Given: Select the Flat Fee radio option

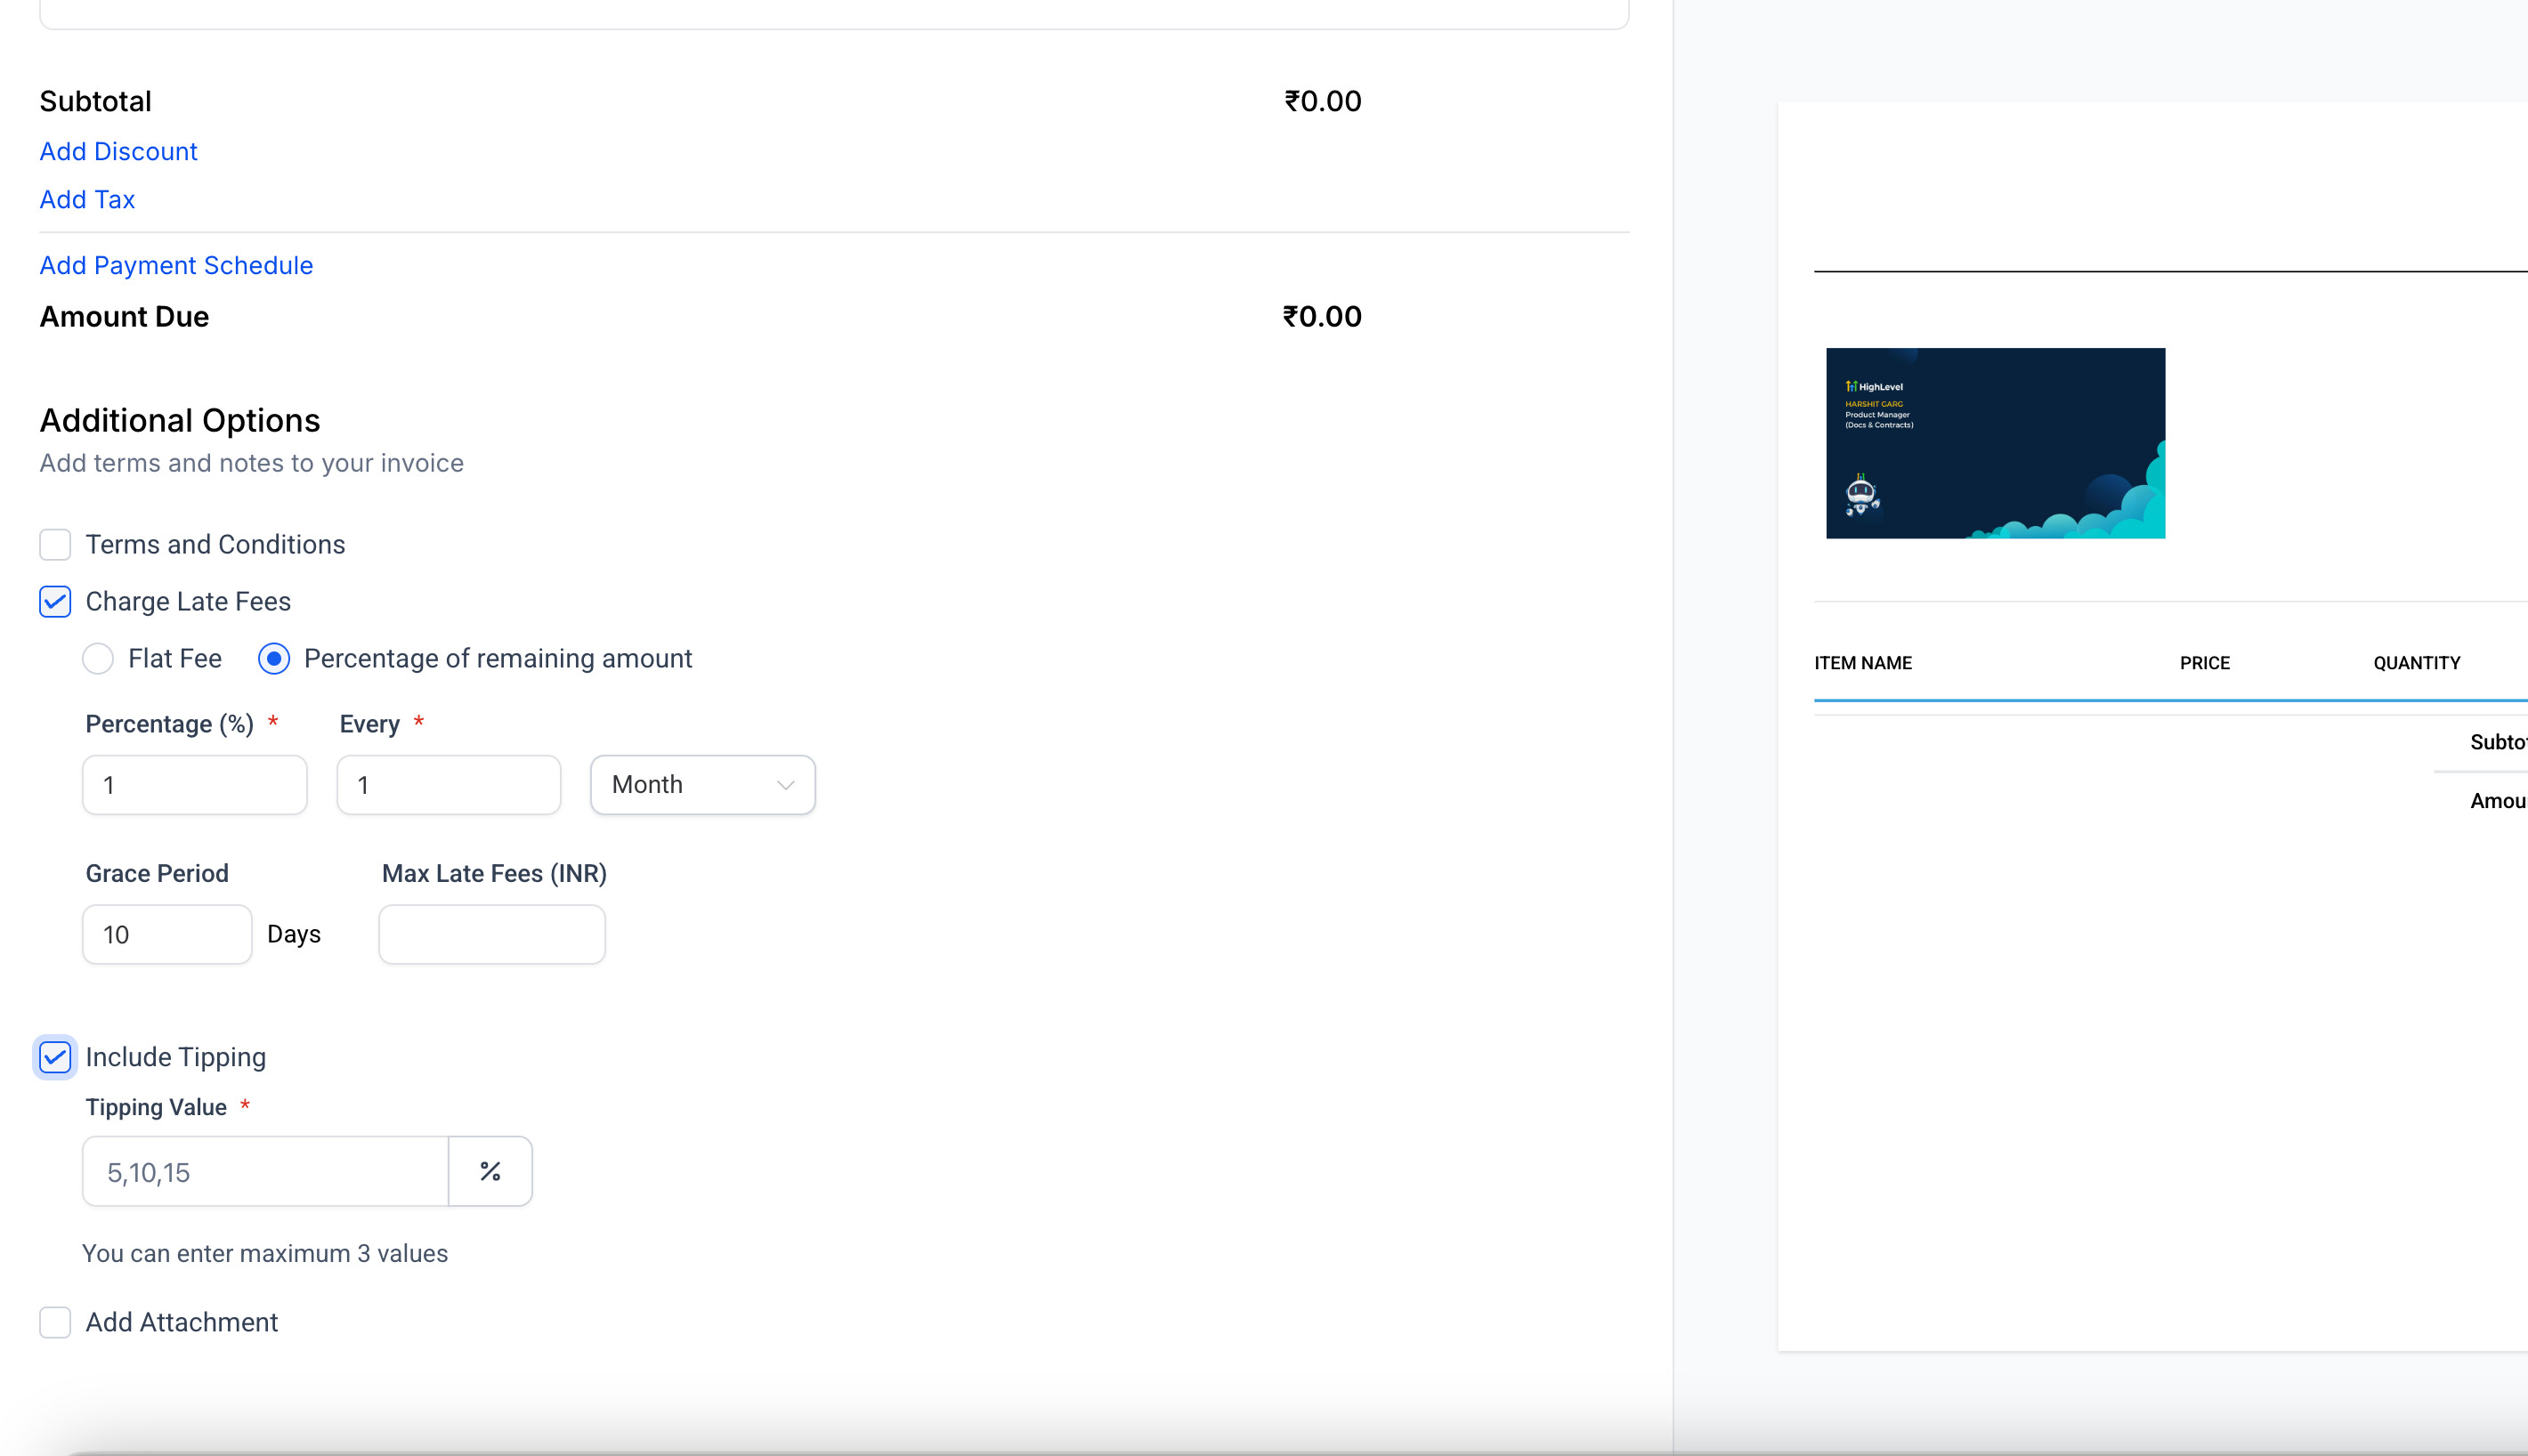Looking at the screenshot, I should tap(98, 659).
